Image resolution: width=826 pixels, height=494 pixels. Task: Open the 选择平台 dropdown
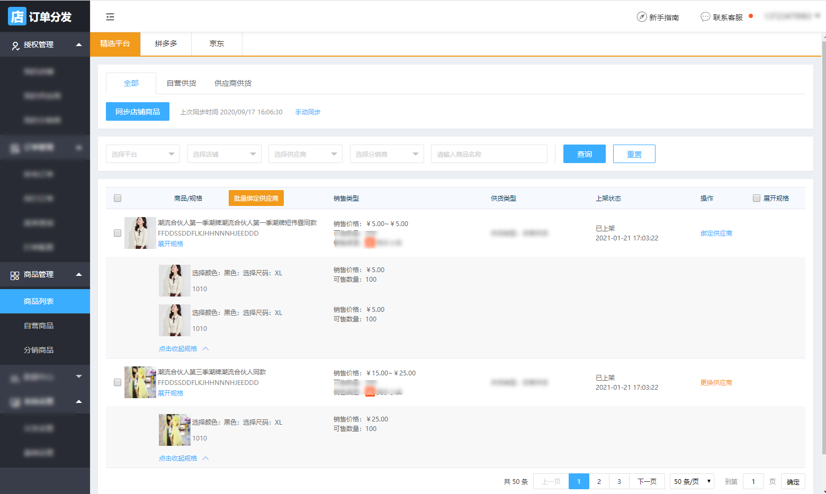click(142, 154)
